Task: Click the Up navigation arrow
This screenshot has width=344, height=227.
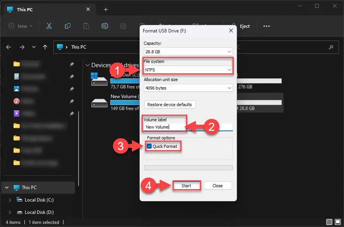Action: click(x=45, y=47)
